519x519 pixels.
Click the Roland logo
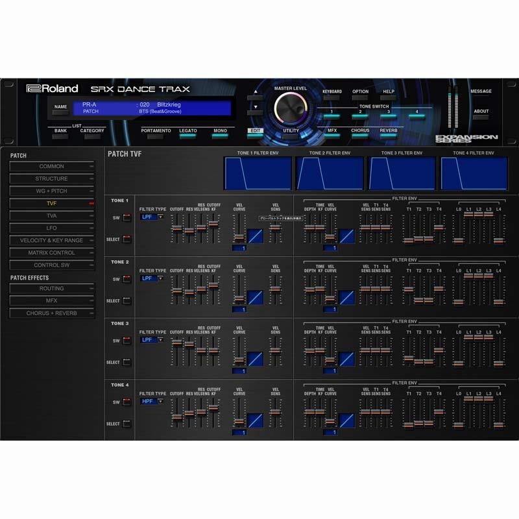(x=53, y=88)
